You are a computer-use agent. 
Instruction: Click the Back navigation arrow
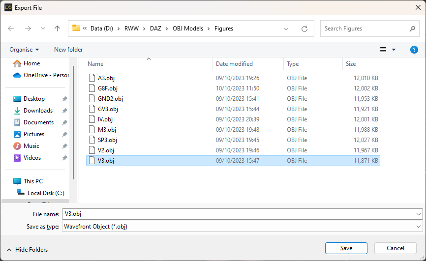click(x=11, y=29)
